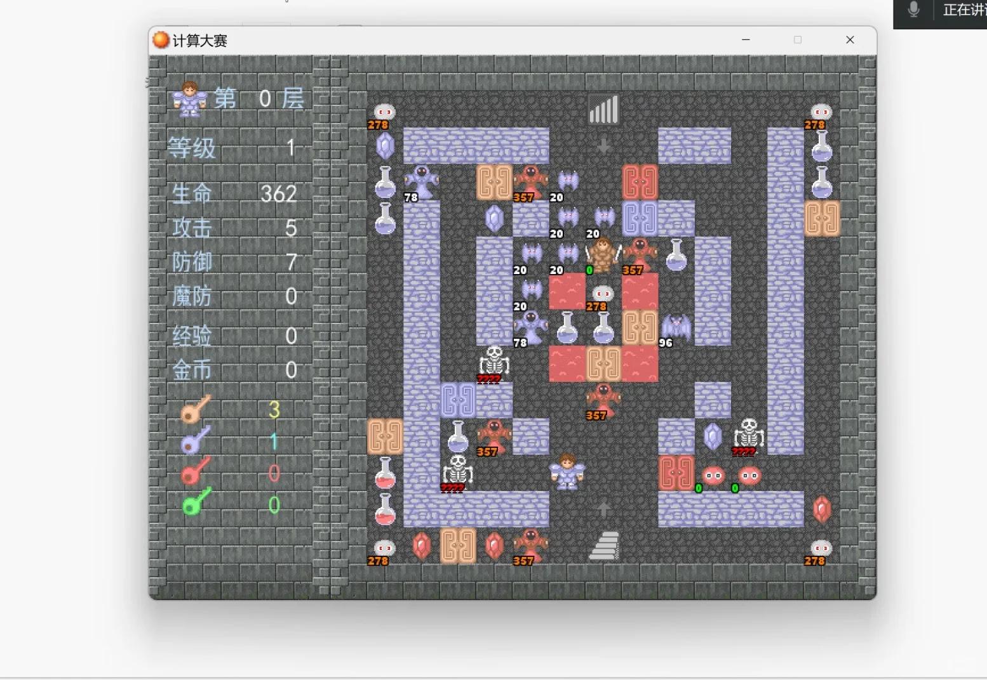987x680 pixels.
Task: Click the yellow key icon in the stats panel
Action: click(x=196, y=409)
